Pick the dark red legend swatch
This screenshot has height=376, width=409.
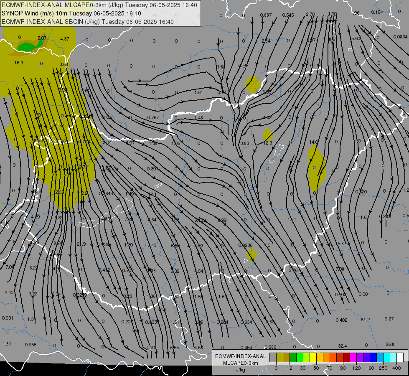(x=346, y=357)
